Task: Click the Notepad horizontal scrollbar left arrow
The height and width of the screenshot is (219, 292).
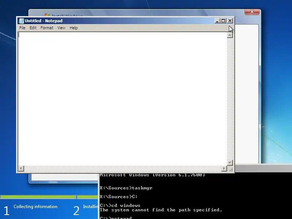Action: pos(21,169)
